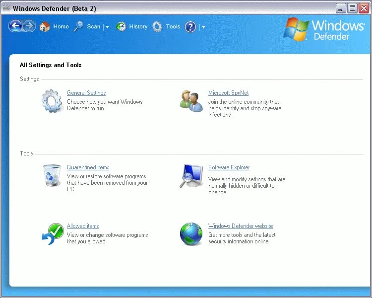Open the Quarantined items link
Viewport: 372px width, 298px height.
tap(88, 167)
